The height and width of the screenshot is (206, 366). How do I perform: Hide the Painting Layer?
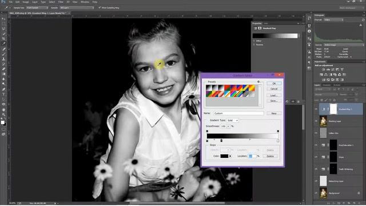click(316, 121)
